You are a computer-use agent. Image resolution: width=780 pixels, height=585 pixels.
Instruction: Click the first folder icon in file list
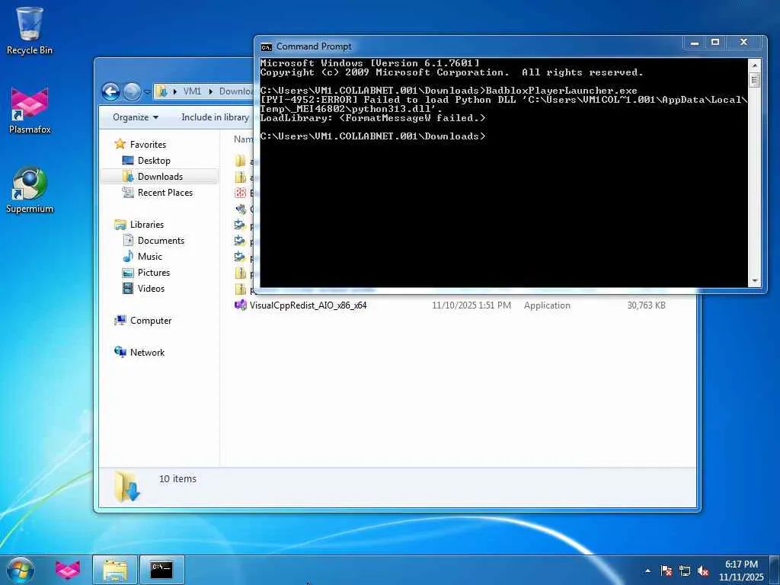pyautogui.click(x=240, y=161)
